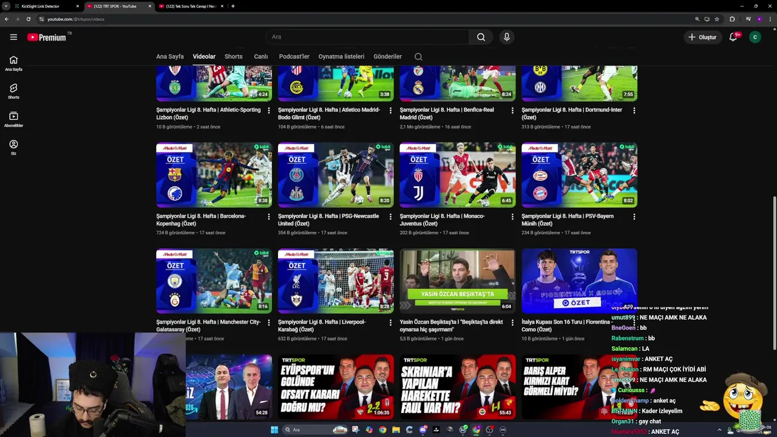Select the Gönderiler channel tab
The image size is (777, 437).
click(x=388, y=56)
